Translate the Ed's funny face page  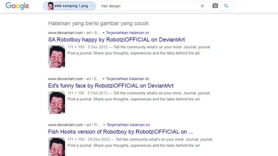pos(127,79)
